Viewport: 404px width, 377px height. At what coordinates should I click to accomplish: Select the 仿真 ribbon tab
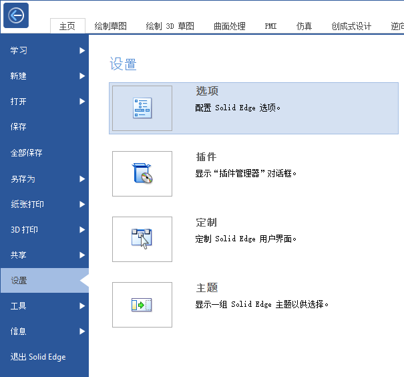304,27
